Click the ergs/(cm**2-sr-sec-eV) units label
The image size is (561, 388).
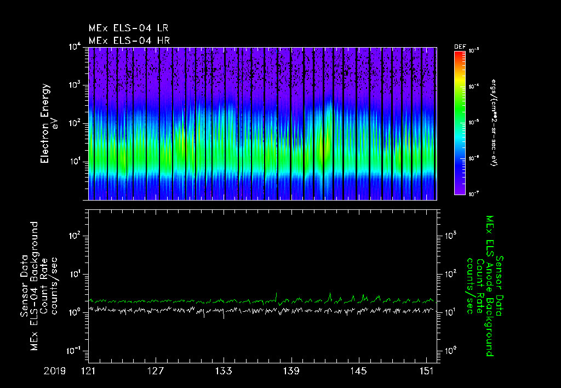(x=495, y=123)
